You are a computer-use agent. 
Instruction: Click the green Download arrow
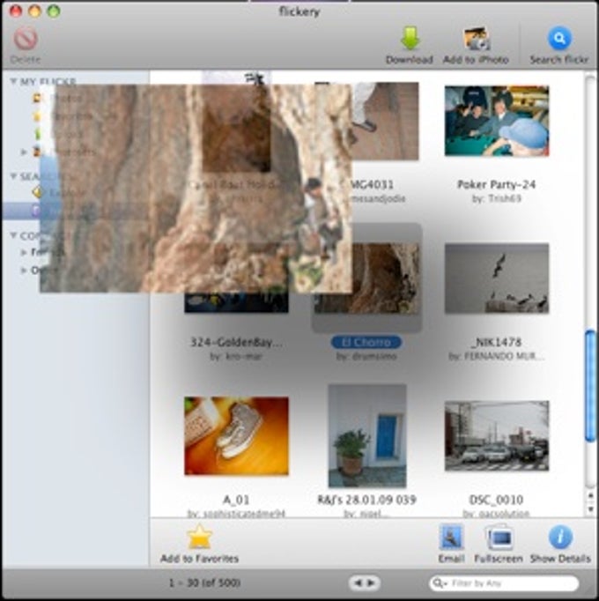[410, 38]
